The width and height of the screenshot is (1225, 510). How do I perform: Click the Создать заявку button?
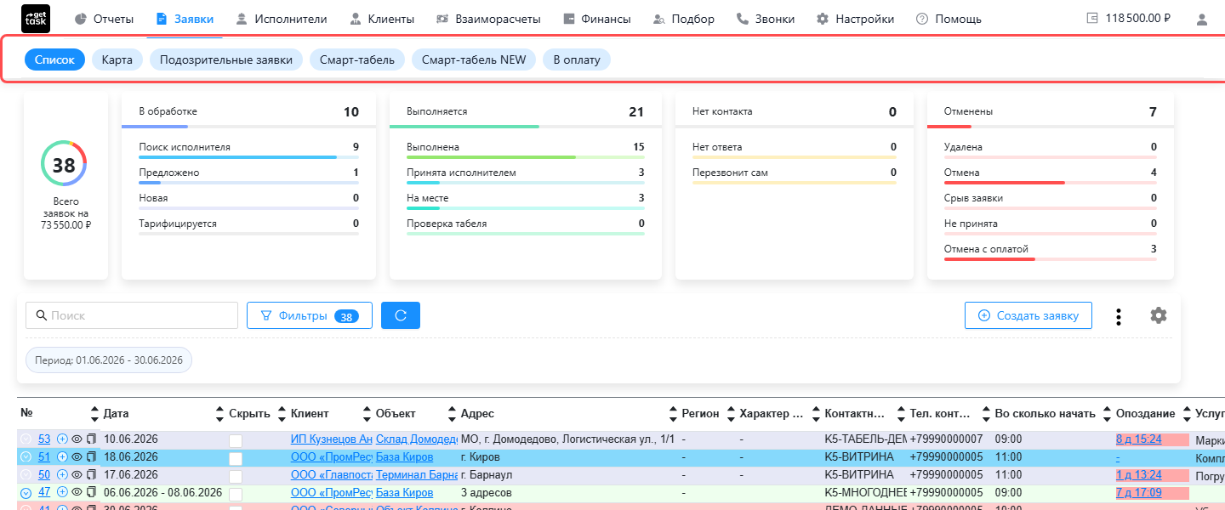(x=1028, y=315)
